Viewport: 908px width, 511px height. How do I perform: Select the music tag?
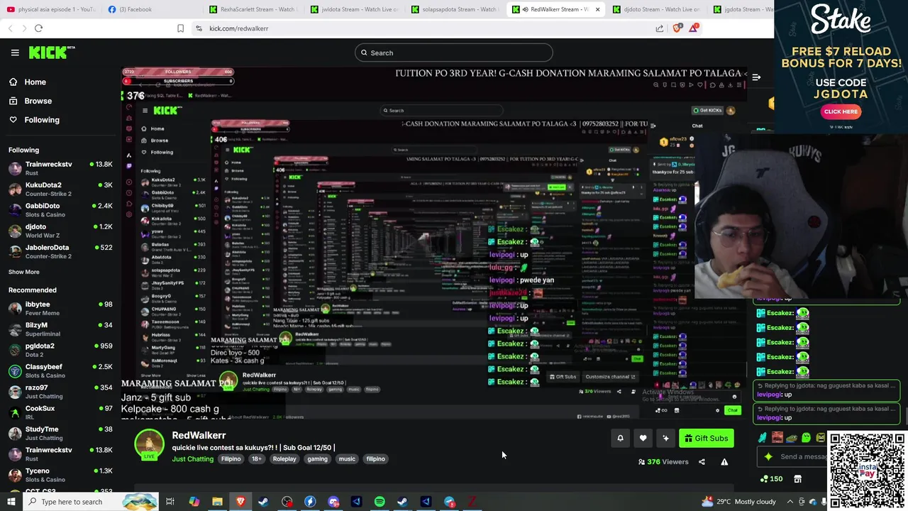tap(347, 459)
